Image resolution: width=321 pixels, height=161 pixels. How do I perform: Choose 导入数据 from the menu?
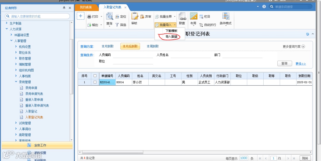point(171,36)
